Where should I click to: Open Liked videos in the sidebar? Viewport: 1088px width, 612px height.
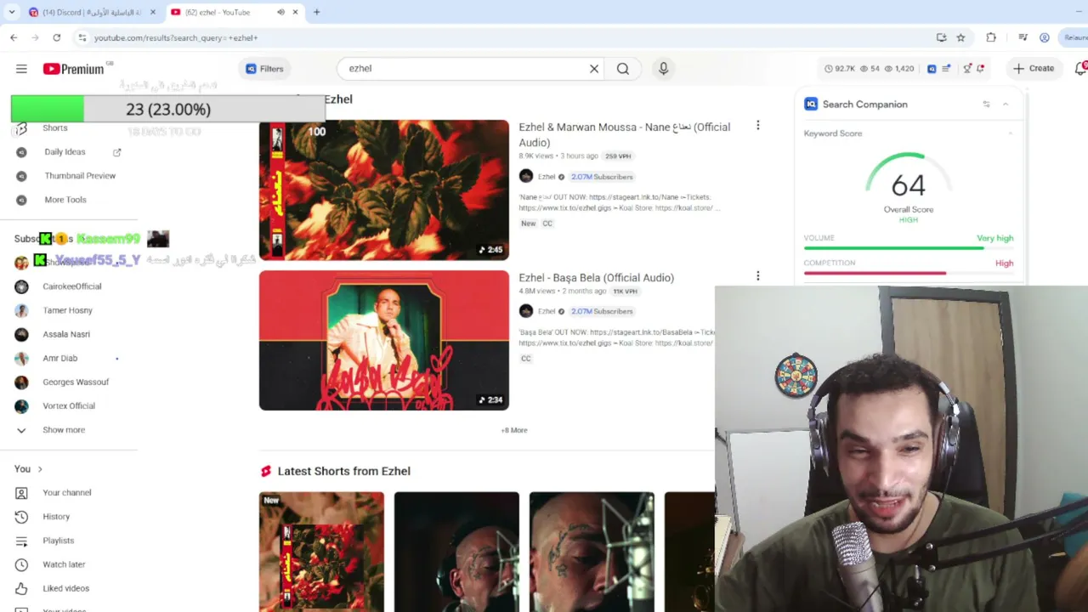coord(65,588)
